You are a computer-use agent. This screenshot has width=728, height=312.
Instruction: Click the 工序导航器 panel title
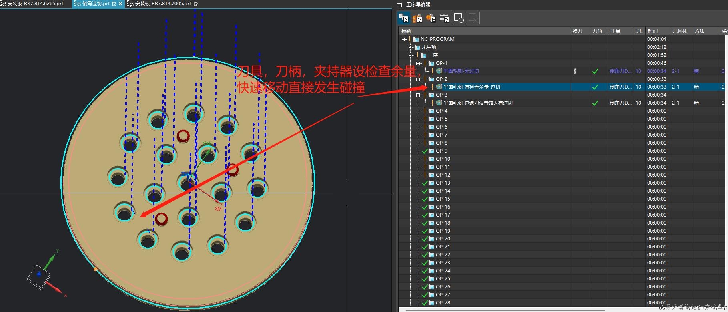(x=418, y=5)
